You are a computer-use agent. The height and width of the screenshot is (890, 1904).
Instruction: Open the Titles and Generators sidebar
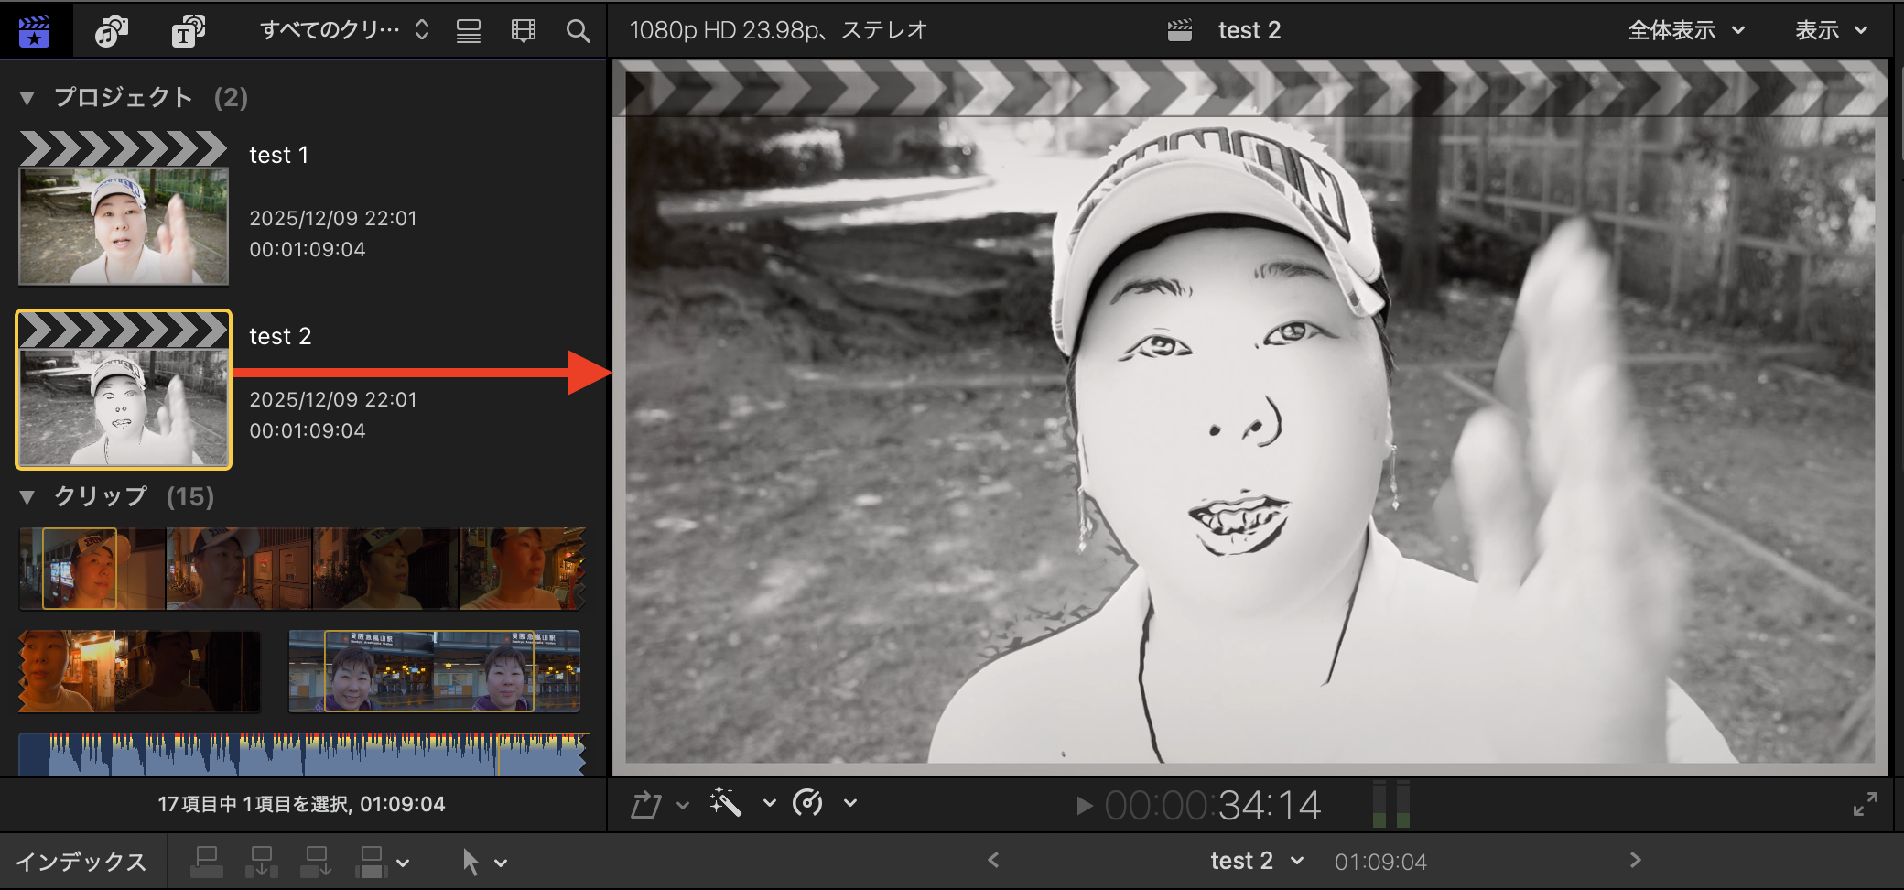187,30
